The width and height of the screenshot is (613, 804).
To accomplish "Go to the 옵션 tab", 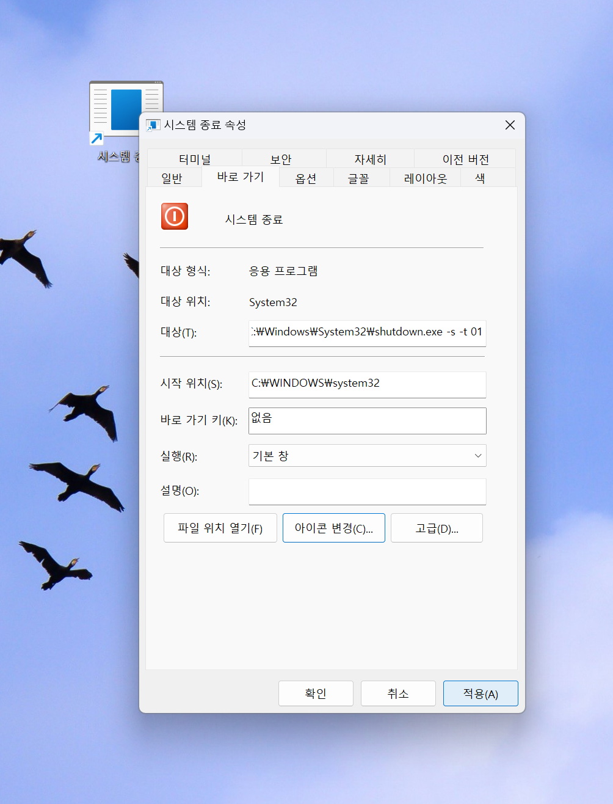I will click(x=306, y=178).
